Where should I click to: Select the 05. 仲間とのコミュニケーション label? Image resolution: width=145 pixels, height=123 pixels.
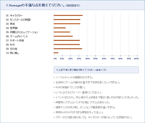[22, 32]
